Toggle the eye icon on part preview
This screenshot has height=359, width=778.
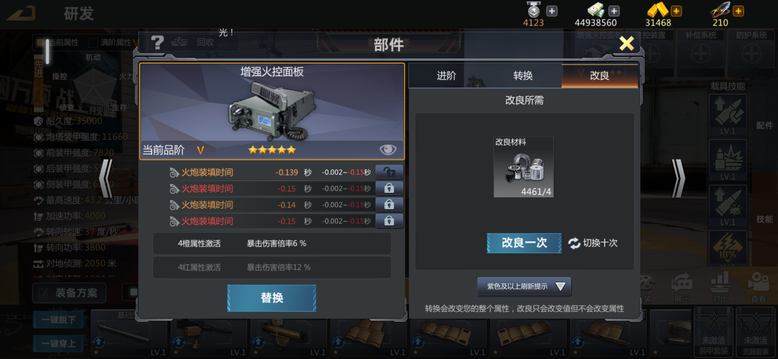coord(388,149)
